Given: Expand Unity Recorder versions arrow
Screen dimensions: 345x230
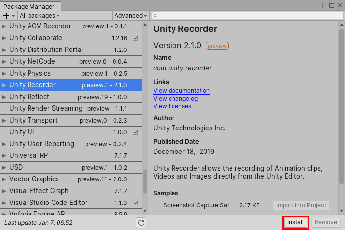Looking at the screenshot, I should [4, 85].
